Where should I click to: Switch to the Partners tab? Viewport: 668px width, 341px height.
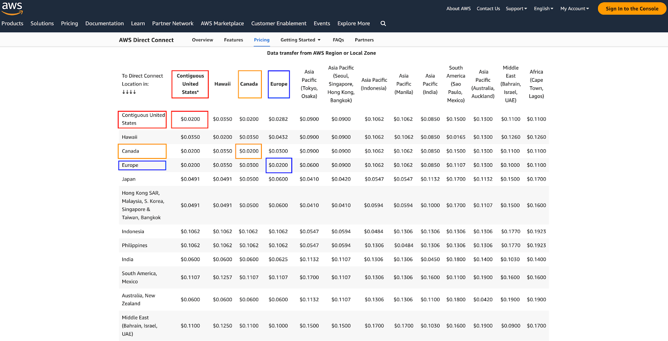[x=364, y=40]
